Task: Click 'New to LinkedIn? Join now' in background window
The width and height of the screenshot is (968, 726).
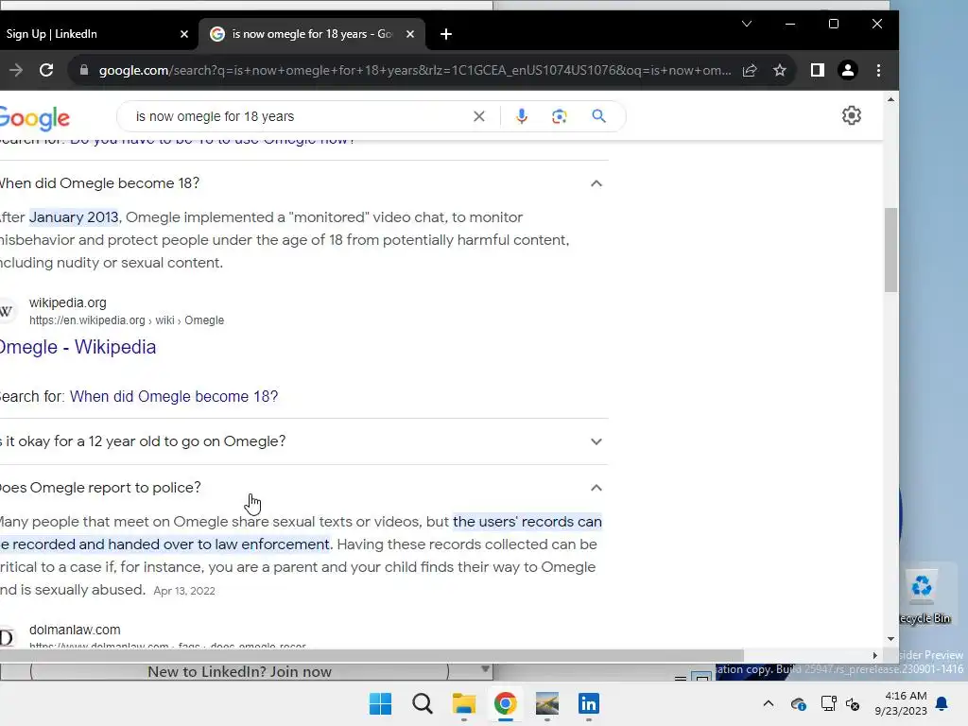Action: (239, 672)
